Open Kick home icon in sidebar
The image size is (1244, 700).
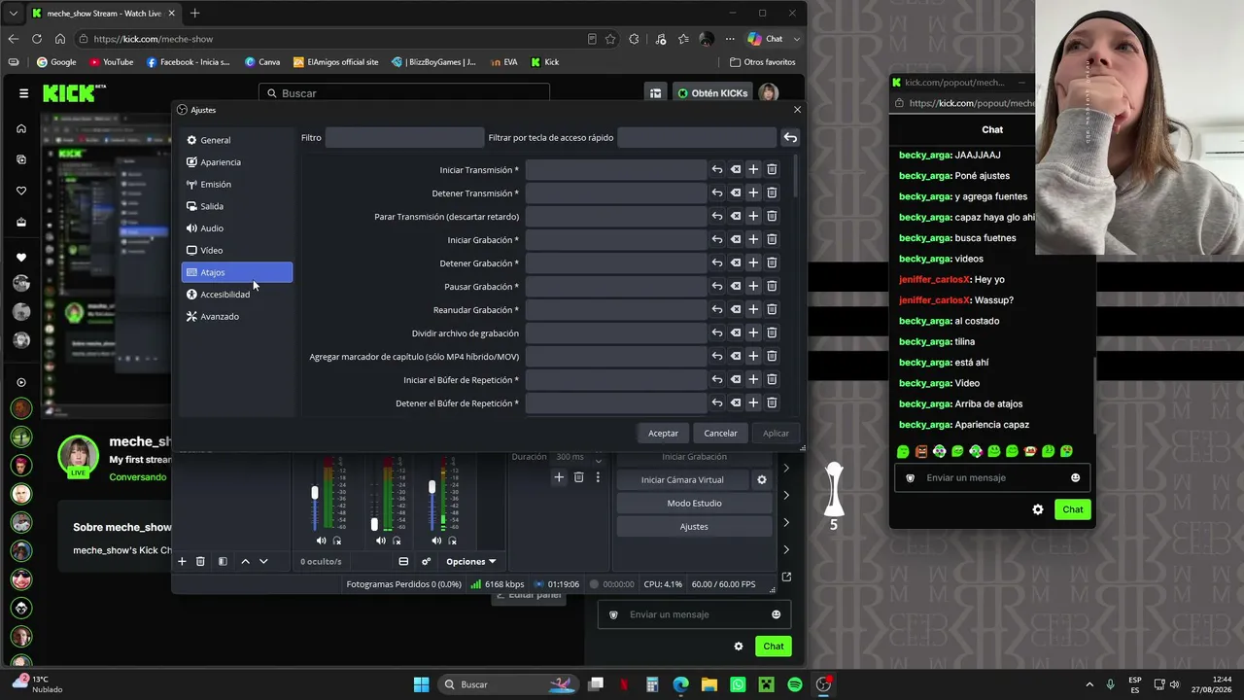click(x=21, y=128)
